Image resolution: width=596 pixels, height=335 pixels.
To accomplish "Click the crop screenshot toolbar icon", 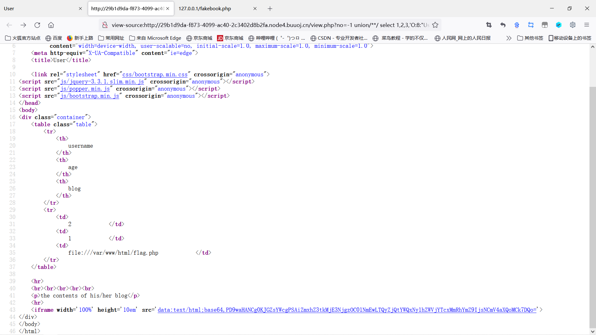I will pos(489,25).
